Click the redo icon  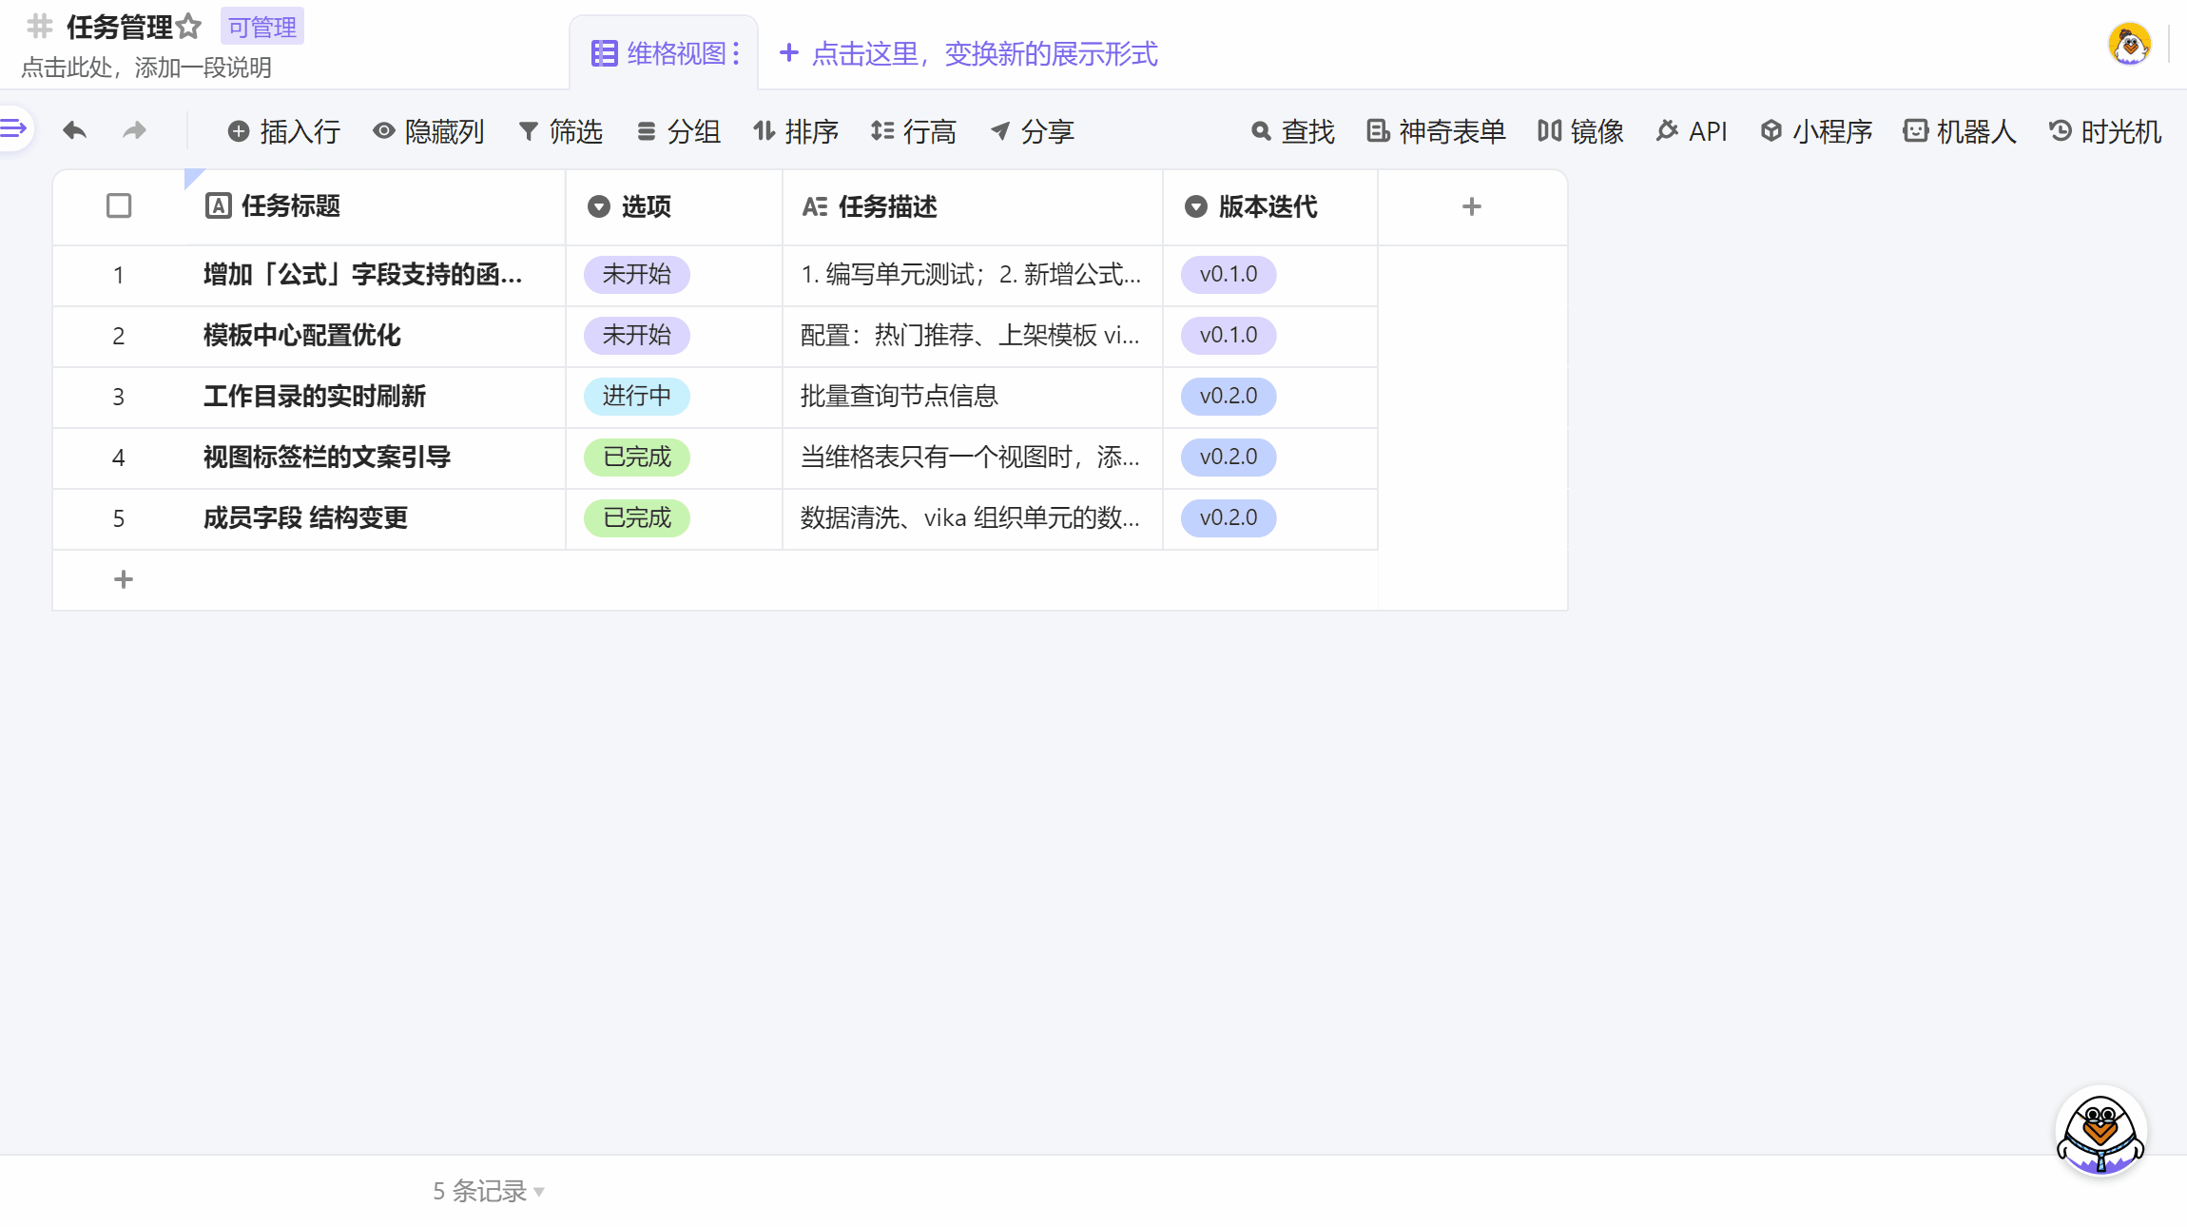pyautogui.click(x=134, y=130)
